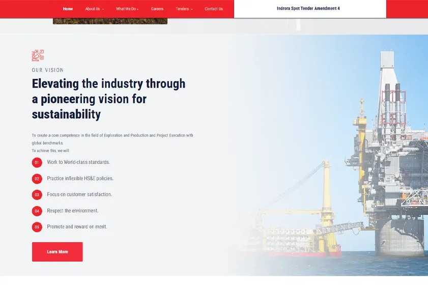Screen dimensions: 428x291
Task: Click the red 01 number badge
Action: pos(37,162)
